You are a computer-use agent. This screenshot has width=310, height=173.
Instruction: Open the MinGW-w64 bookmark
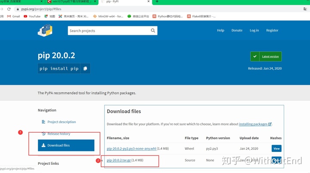tap(108, 16)
